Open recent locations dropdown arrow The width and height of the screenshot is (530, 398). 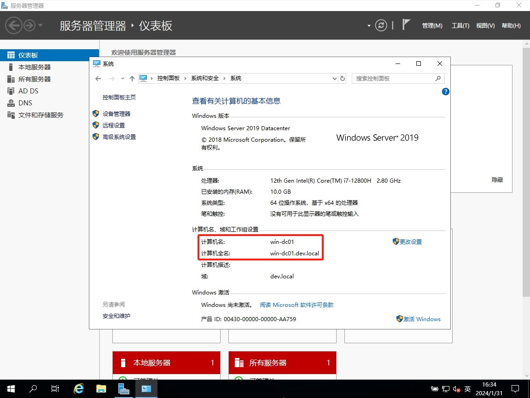coord(122,79)
